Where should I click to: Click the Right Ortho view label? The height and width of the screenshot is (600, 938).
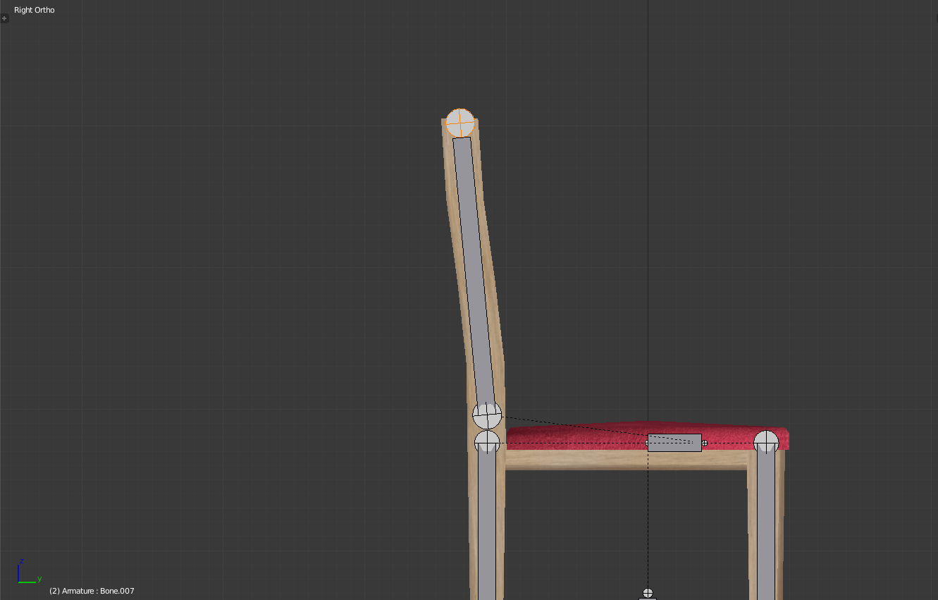35,10
